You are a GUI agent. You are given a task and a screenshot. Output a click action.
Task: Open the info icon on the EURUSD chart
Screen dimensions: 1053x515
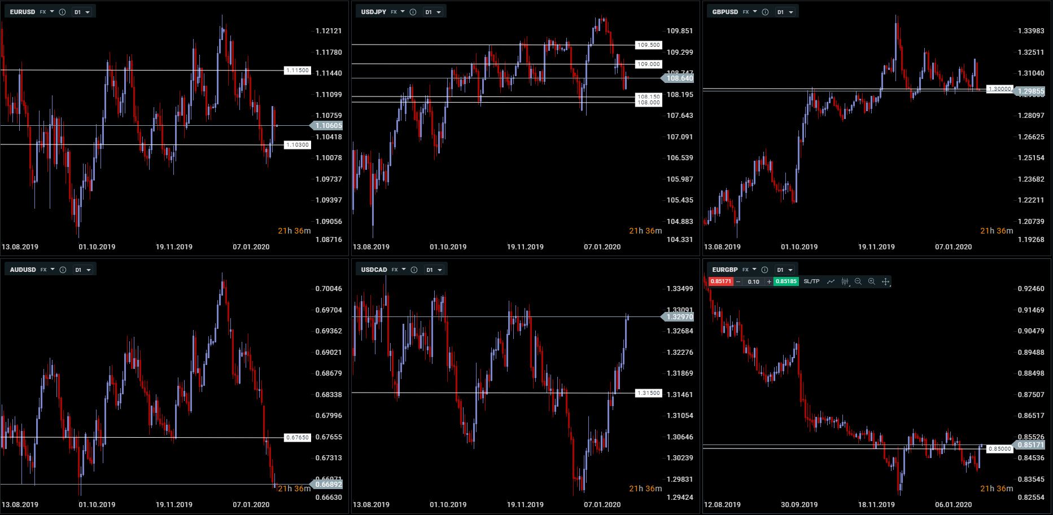(x=62, y=12)
